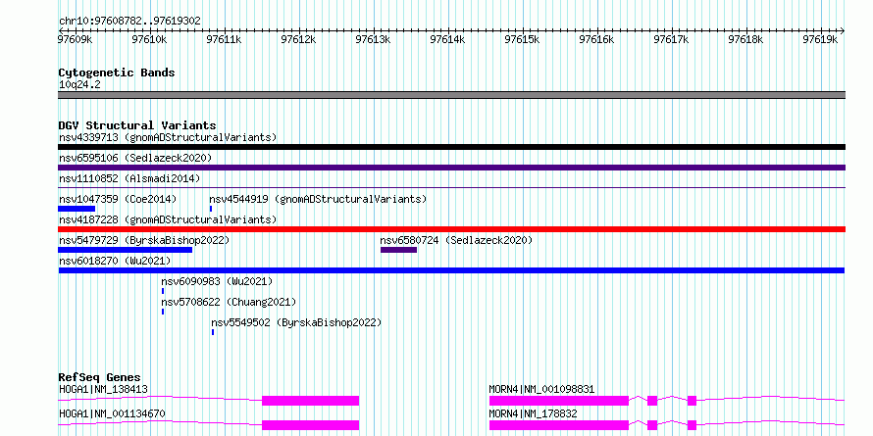Image resolution: width=873 pixels, height=436 pixels.
Task: Open the nsv4544919 gnomADStructuralVariants label
Action: (318, 199)
